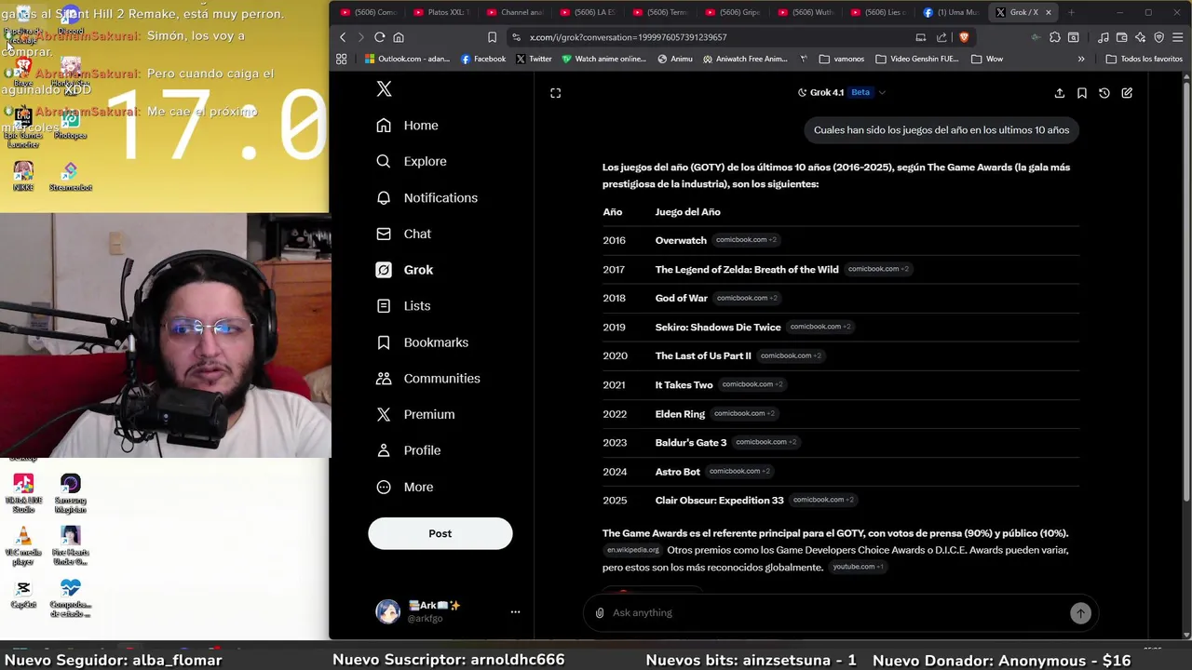This screenshot has width=1192, height=670.
Task: Go back in browser history
Action: tap(343, 37)
